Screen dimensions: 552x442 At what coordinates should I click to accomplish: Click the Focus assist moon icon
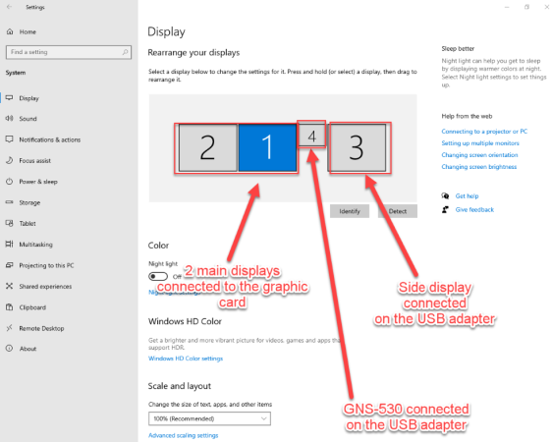pos(10,160)
